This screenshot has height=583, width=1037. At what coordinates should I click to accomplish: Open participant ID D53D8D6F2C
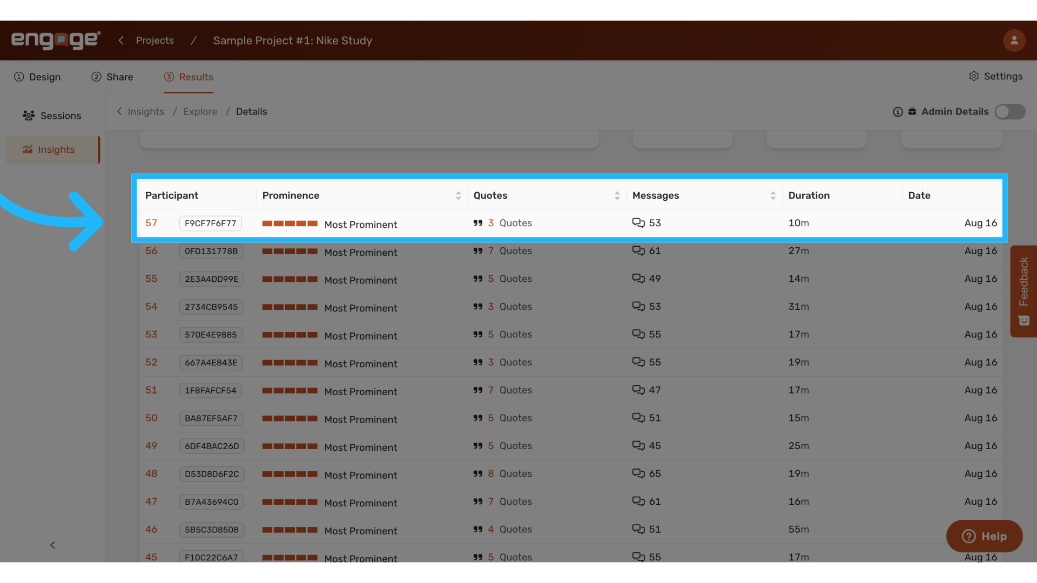coord(212,474)
